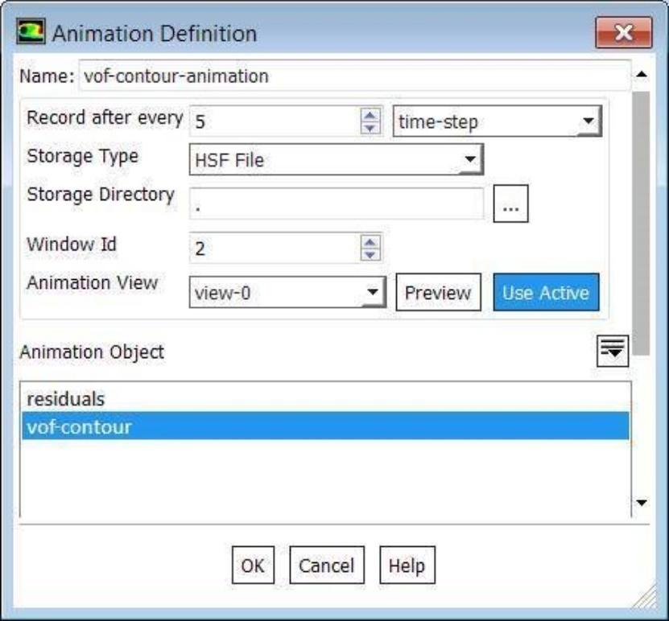Open the view-0 Animation View dropdown

click(x=287, y=292)
